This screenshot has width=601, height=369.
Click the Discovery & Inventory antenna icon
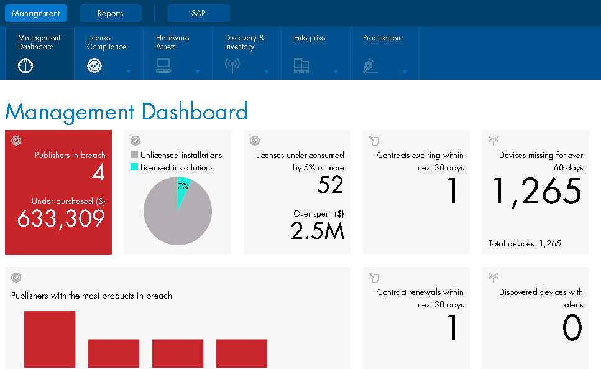tap(232, 66)
